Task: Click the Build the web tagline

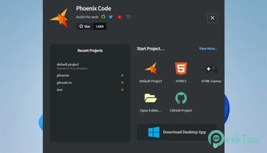Action: (x=87, y=17)
